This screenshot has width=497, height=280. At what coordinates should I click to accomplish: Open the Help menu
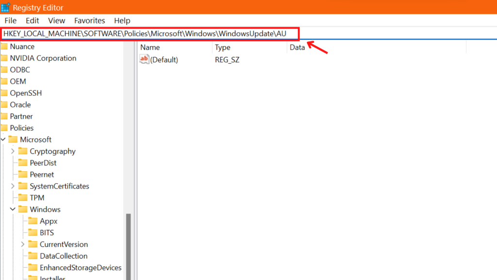(x=122, y=20)
